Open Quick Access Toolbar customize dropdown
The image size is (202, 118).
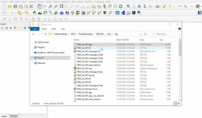click(45, 24)
